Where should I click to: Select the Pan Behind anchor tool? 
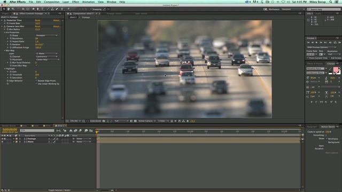coord(28,9)
